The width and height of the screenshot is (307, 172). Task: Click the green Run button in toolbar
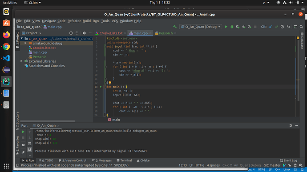226,27
